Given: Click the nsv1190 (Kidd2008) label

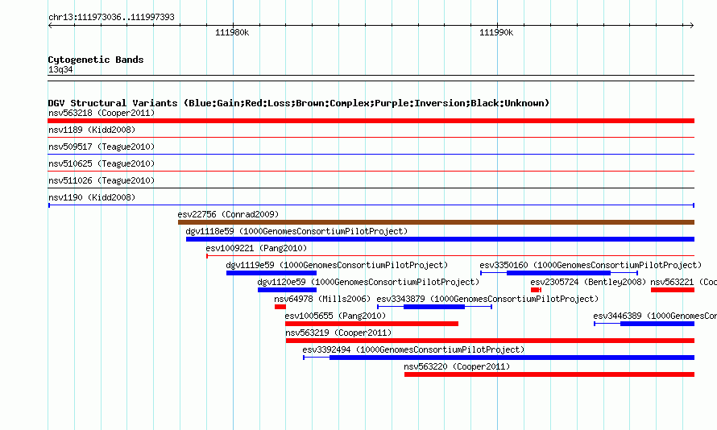Looking at the screenshot, I should pos(92,197).
